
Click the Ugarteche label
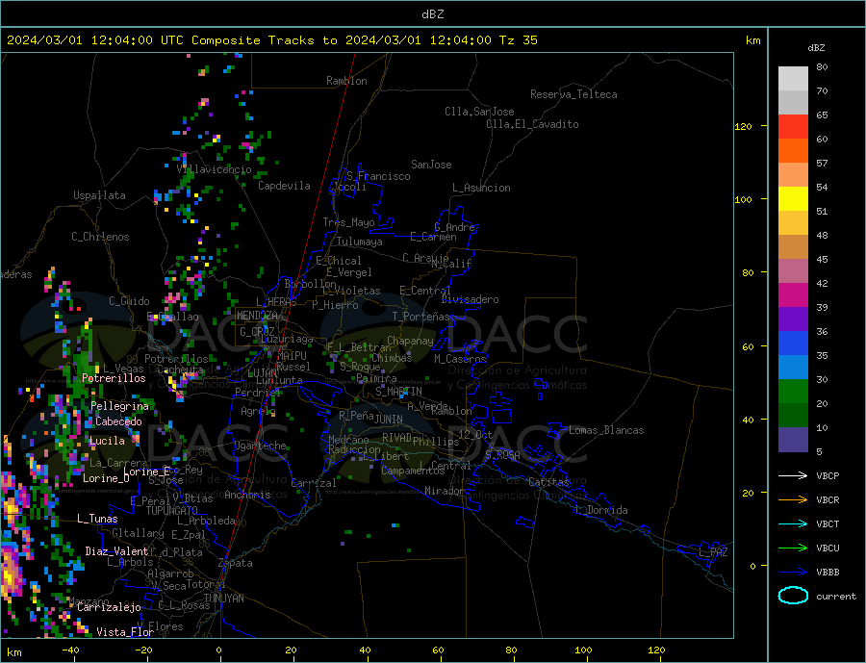(260, 446)
